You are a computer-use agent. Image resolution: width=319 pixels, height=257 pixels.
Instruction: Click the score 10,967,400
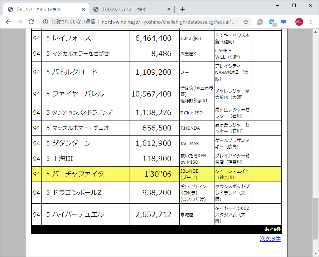coord(151,94)
